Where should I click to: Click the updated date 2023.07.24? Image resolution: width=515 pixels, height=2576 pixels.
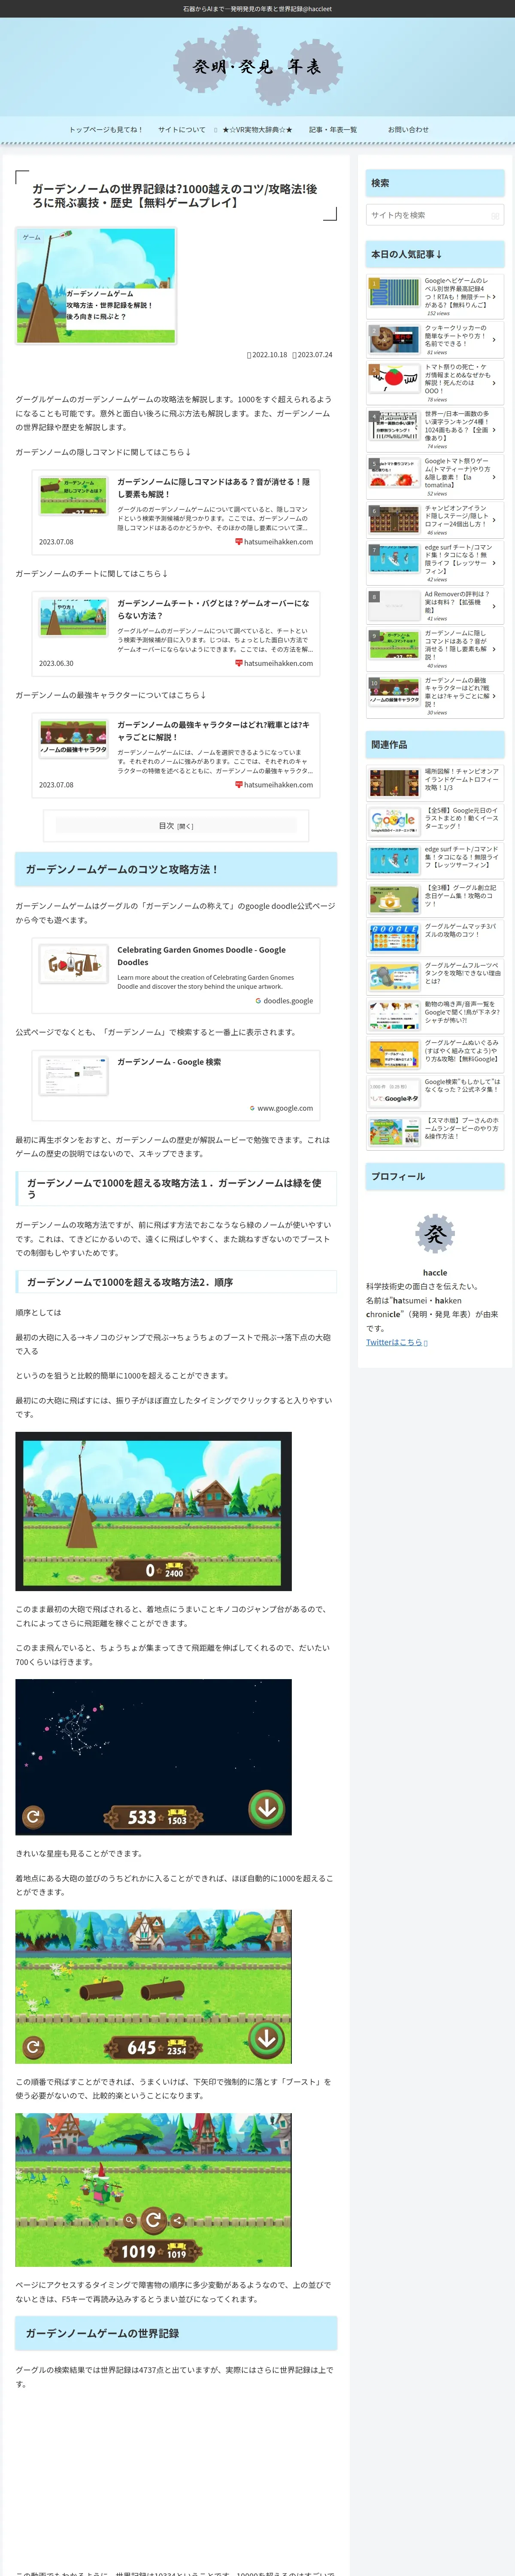(x=312, y=355)
